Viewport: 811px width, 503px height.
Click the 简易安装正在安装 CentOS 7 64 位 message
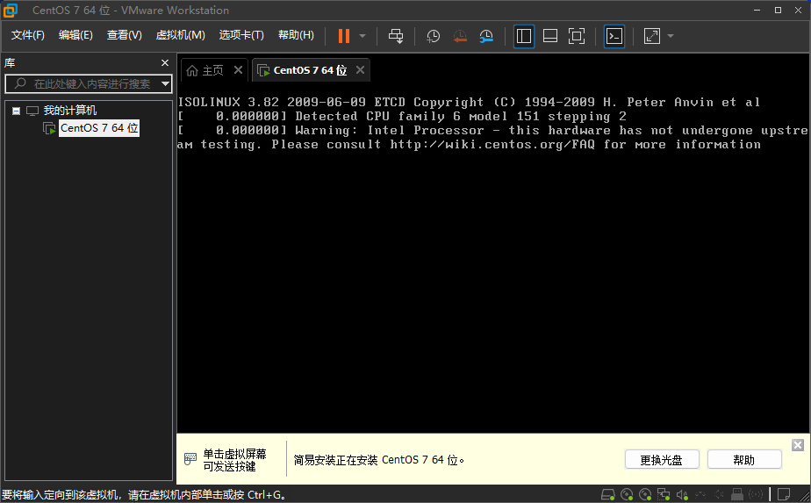click(x=378, y=459)
